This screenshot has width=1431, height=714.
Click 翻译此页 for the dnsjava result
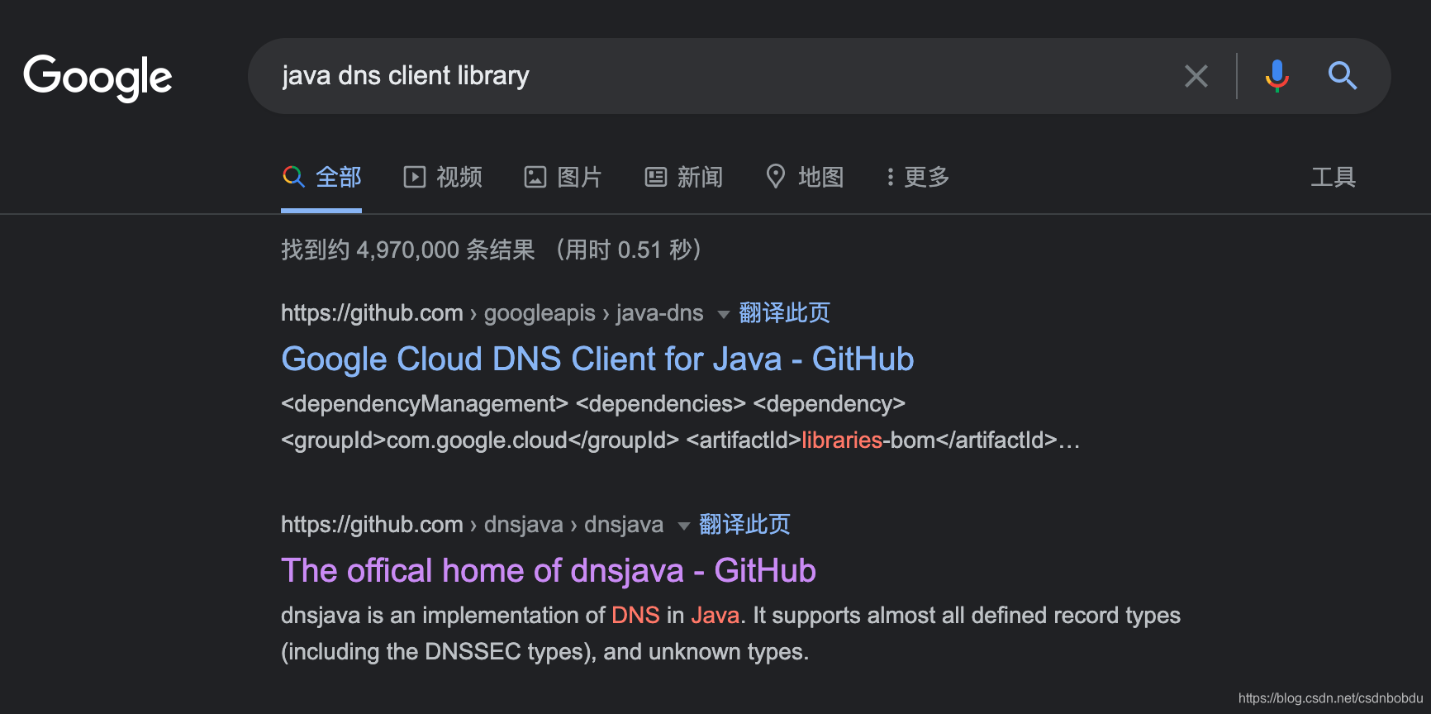[x=744, y=524]
